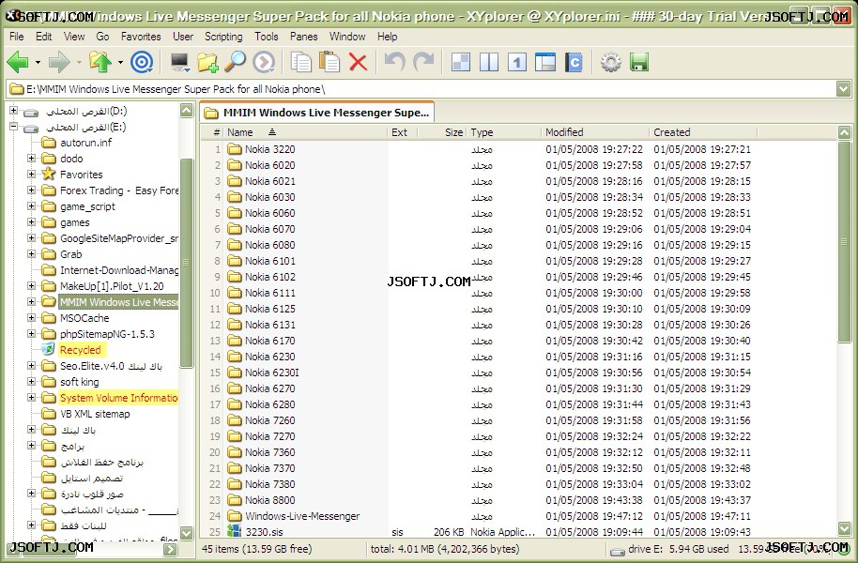
Task: Expand the games folder node
Action: point(31,222)
